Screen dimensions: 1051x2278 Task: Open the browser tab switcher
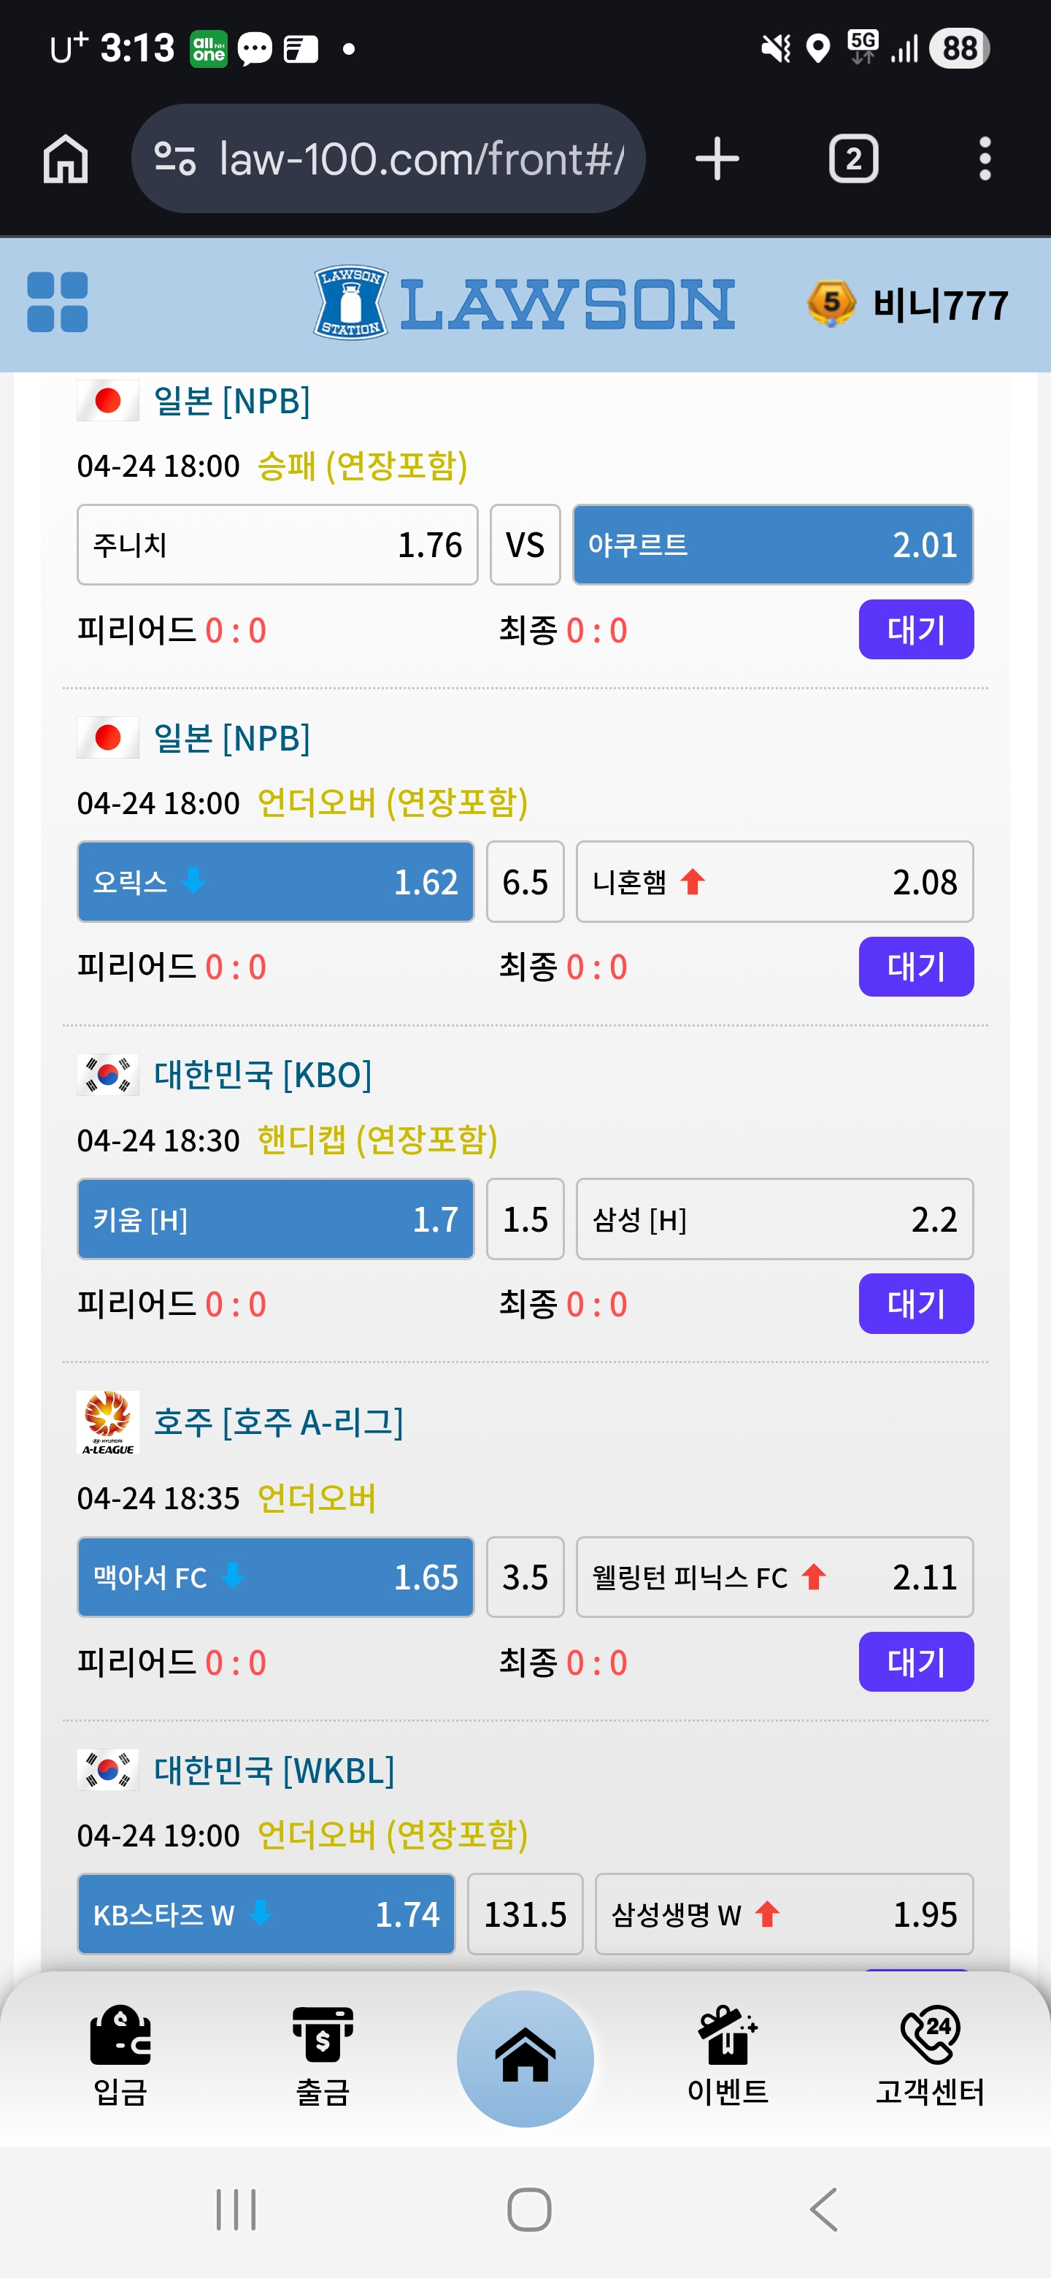[853, 159]
